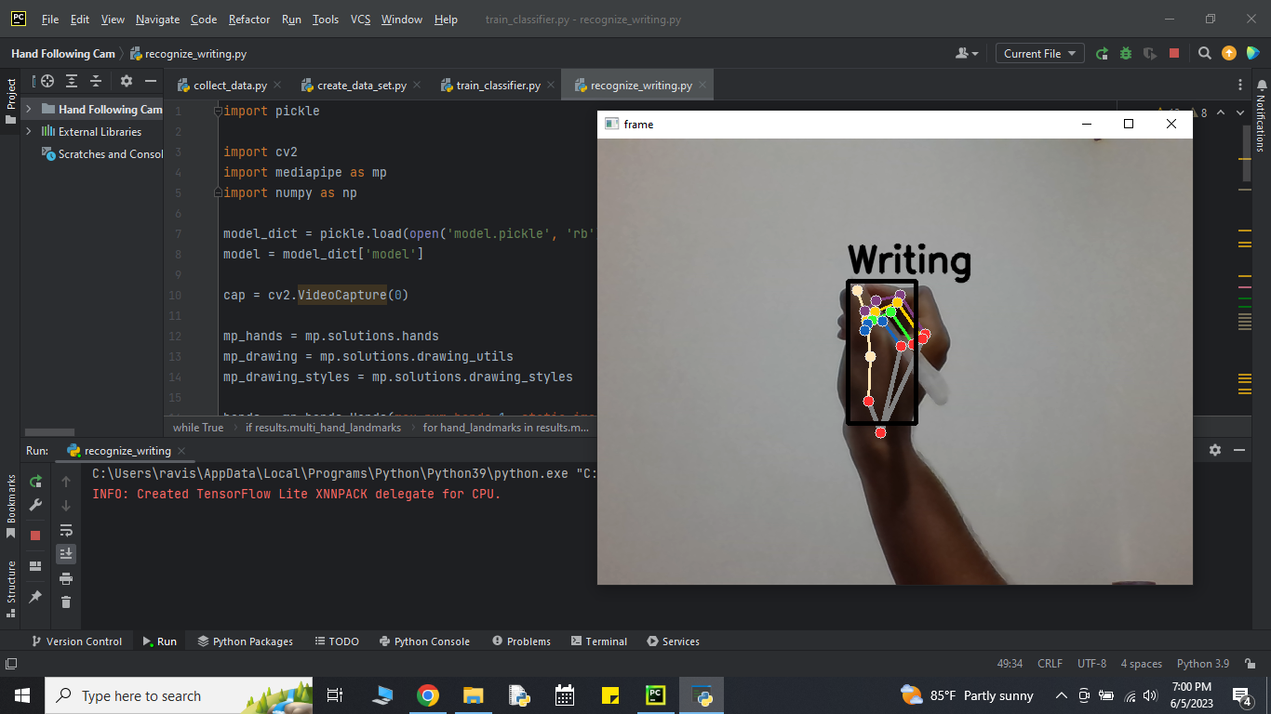1271x714 pixels.
Task: Click the print icon in Run panel
Action: coord(66,578)
